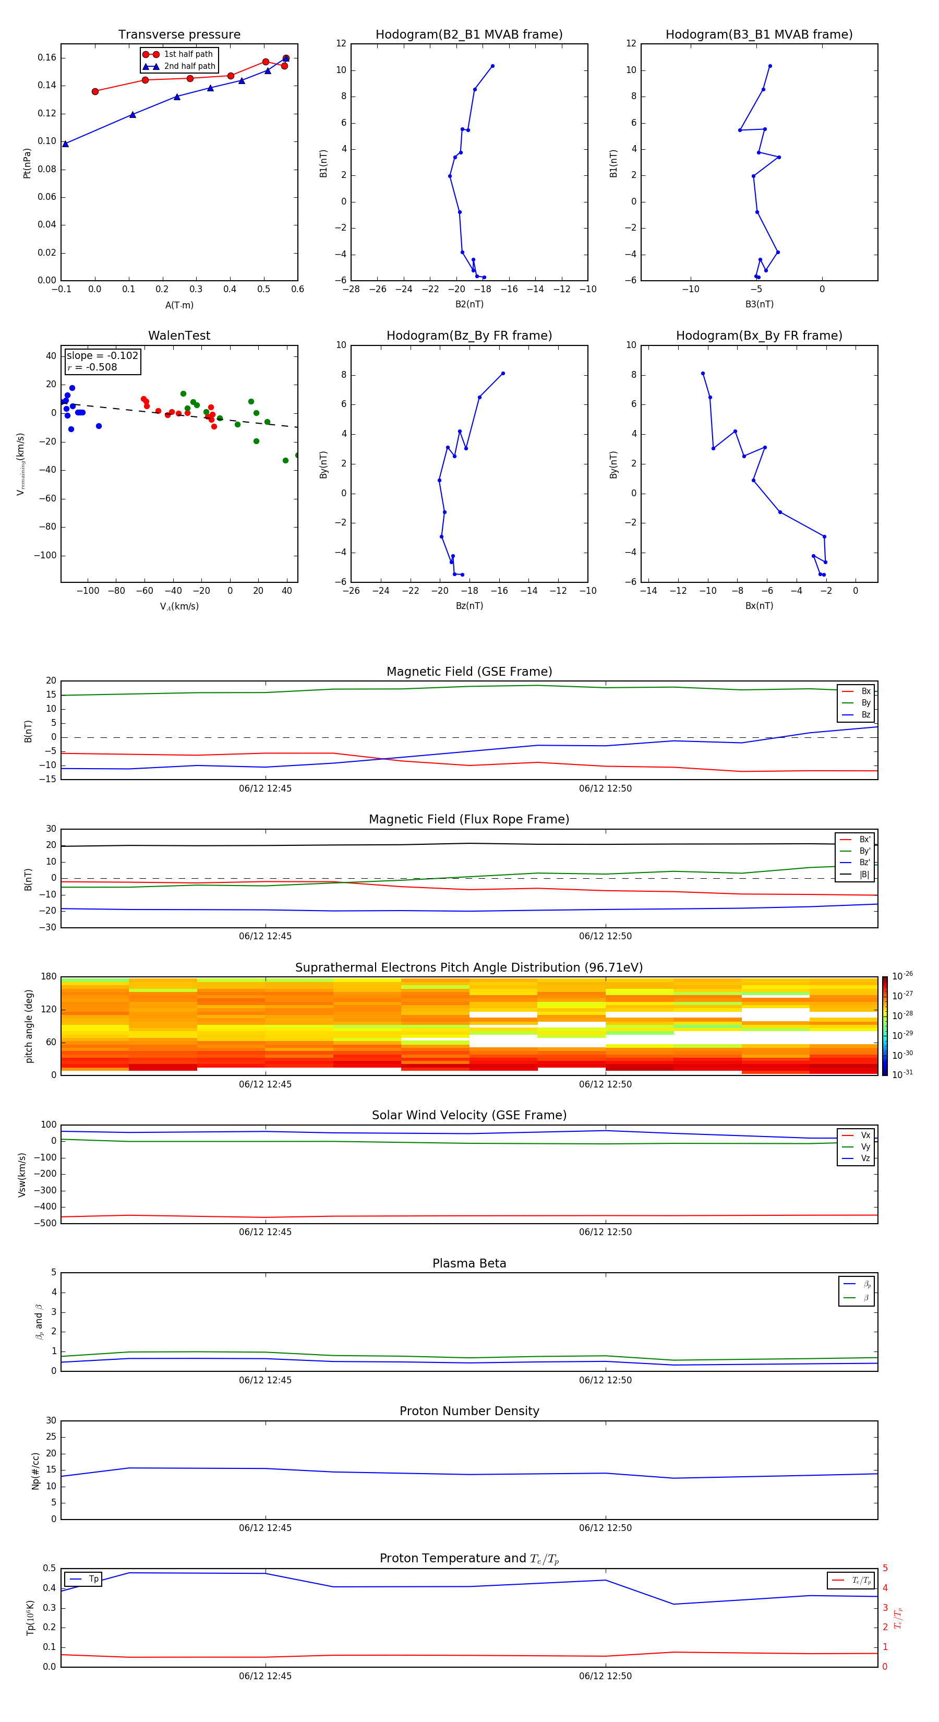Click the Bx(nT) x-axis label
This screenshot has width=939, height=1722.
[759, 606]
